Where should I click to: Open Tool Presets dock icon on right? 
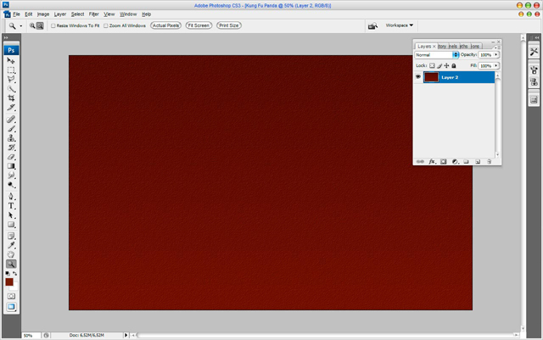click(x=534, y=52)
